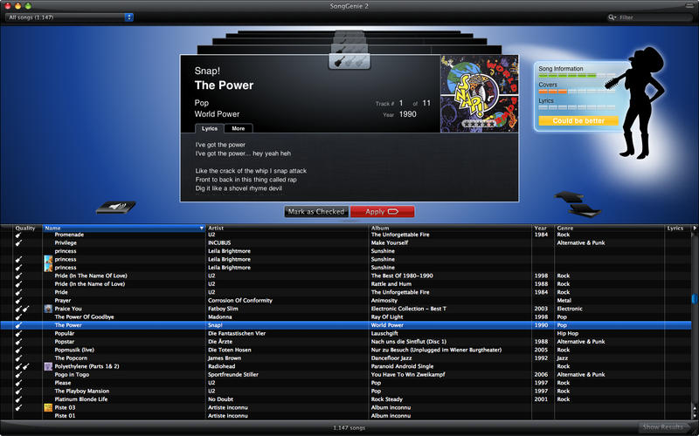The image size is (699, 436).
Task: Select the song Populär
Action: point(65,334)
